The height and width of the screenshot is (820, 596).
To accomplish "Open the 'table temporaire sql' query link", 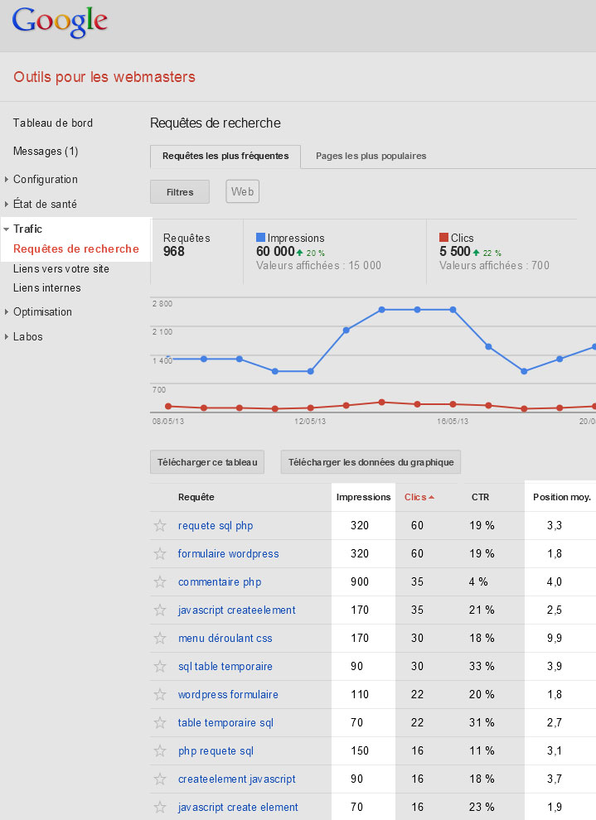I will pyautogui.click(x=225, y=723).
